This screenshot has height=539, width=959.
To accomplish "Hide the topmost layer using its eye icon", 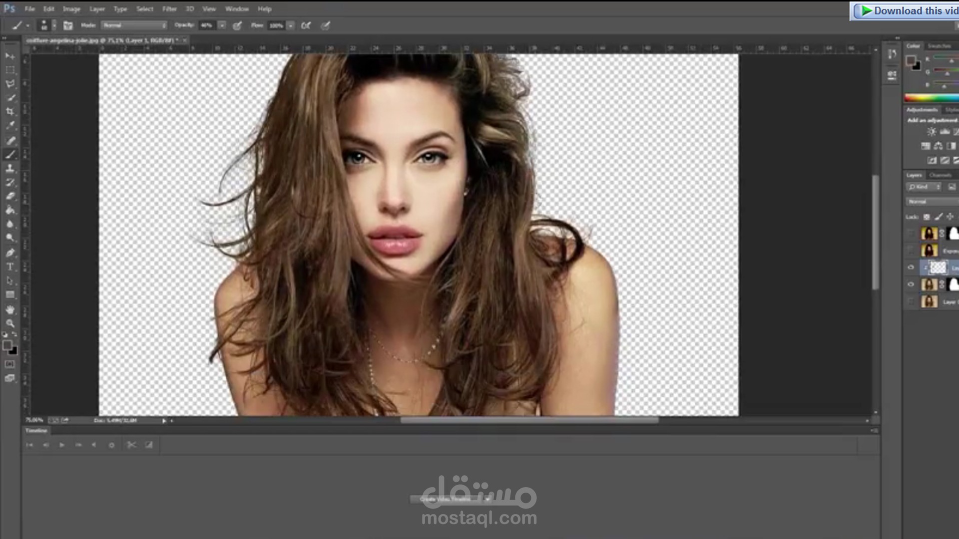I will point(911,232).
